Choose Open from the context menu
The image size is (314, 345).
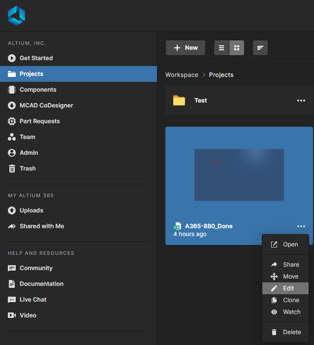[x=285, y=244]
